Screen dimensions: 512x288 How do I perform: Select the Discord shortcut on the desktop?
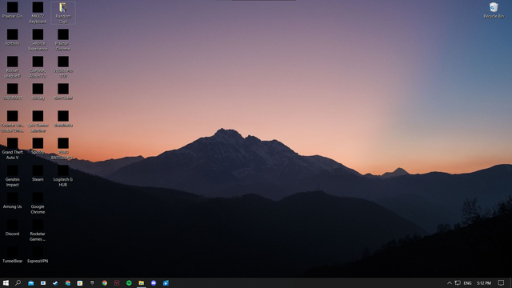[13, 227]
